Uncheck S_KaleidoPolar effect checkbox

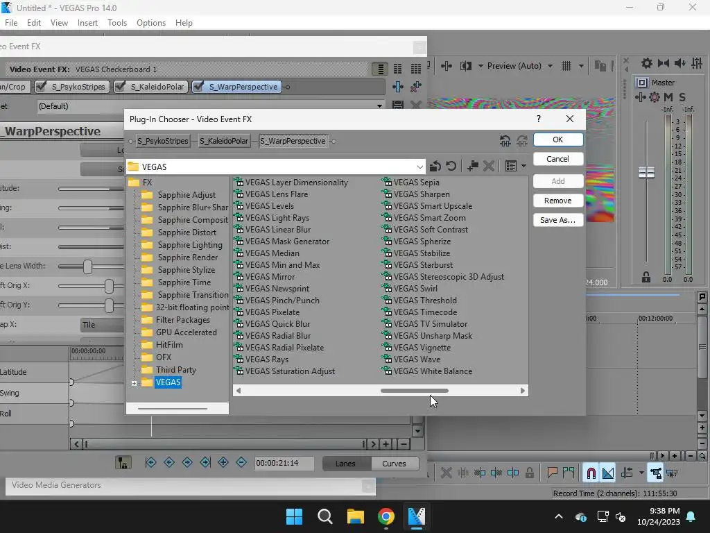[x=120, y=86]
